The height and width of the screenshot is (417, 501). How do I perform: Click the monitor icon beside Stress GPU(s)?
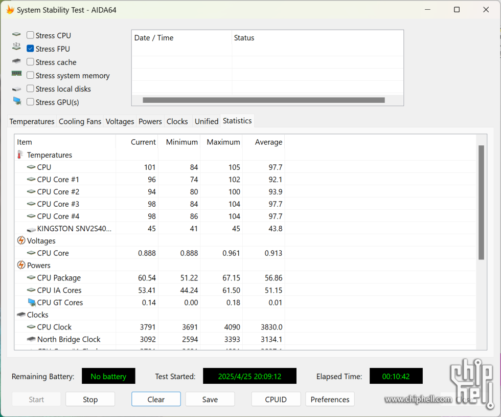tap(17, 101)
